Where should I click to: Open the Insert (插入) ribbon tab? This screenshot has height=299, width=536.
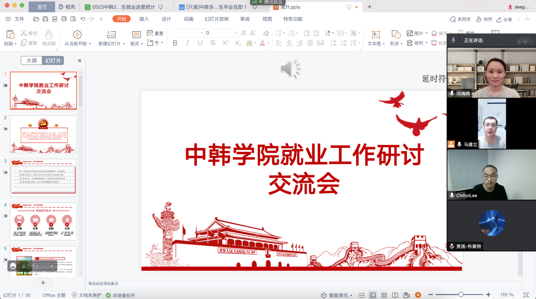point(144,19)
